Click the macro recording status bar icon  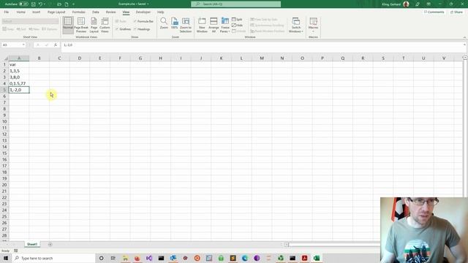click(x=16, y=251)
